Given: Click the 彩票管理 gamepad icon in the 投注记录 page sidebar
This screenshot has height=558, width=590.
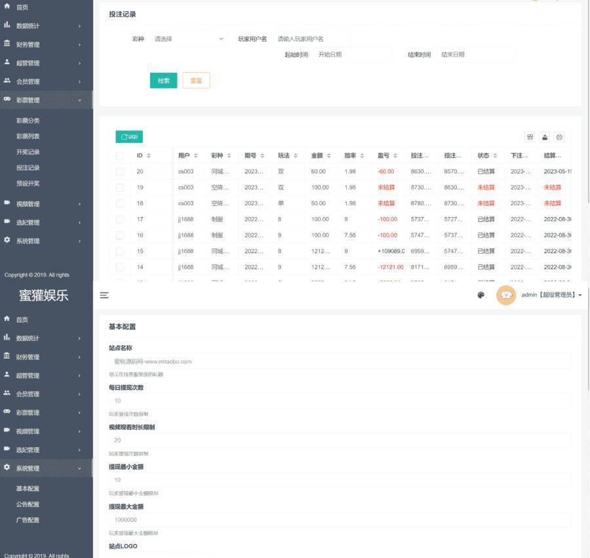Looking at the screenshot, I should 7,99.
